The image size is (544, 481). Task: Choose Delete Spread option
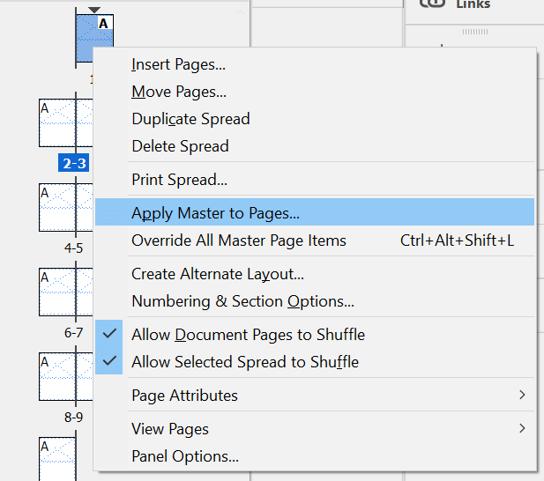[x=180, y=146]
